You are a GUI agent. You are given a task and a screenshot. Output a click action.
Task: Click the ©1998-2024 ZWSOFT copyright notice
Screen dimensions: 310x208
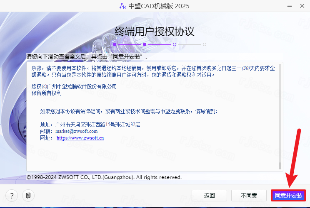point(104,177)
